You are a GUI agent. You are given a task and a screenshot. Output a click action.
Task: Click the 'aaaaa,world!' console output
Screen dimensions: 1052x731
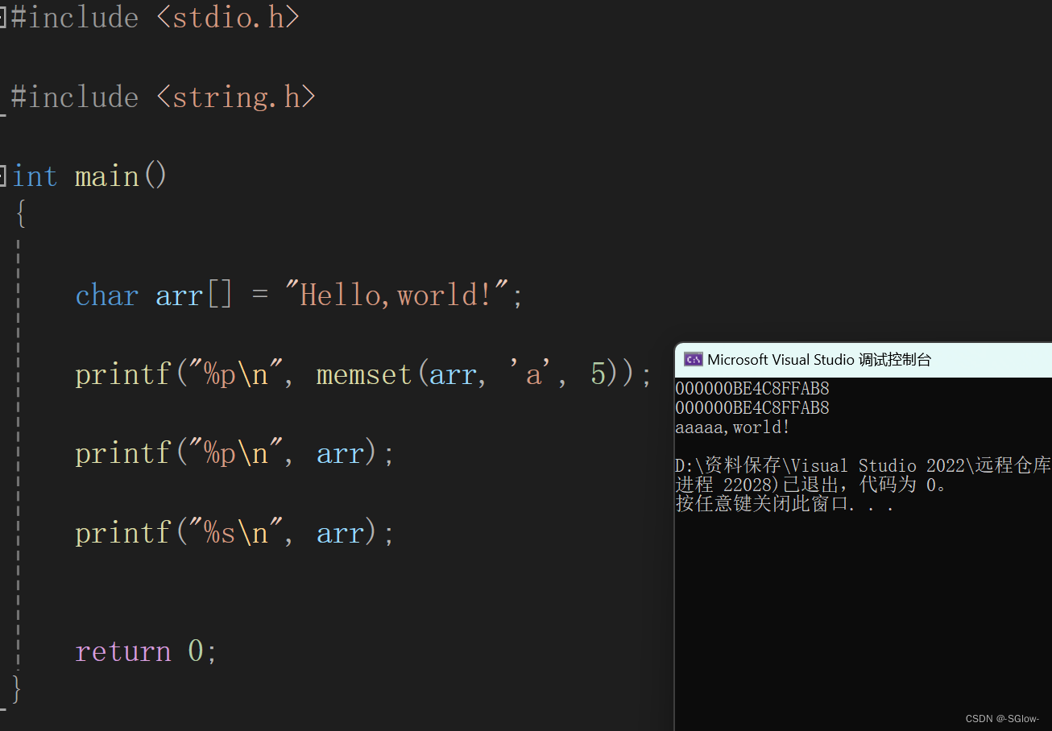(x=733, y=427)
